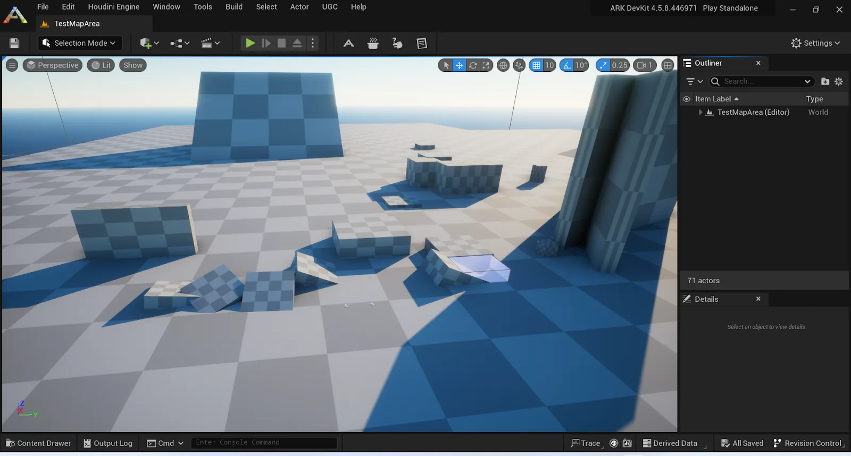This screenshot has height=456, width=851.
Task: Select the Outliner panel tab
Action: click(x=708, y=63)
